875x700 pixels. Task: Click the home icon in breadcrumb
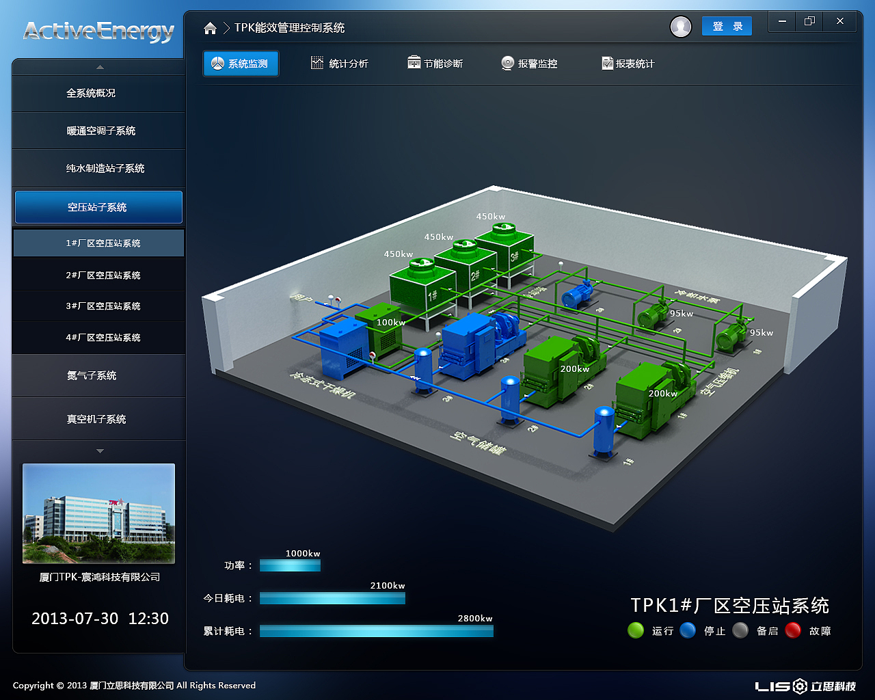[x=210, y=28]
